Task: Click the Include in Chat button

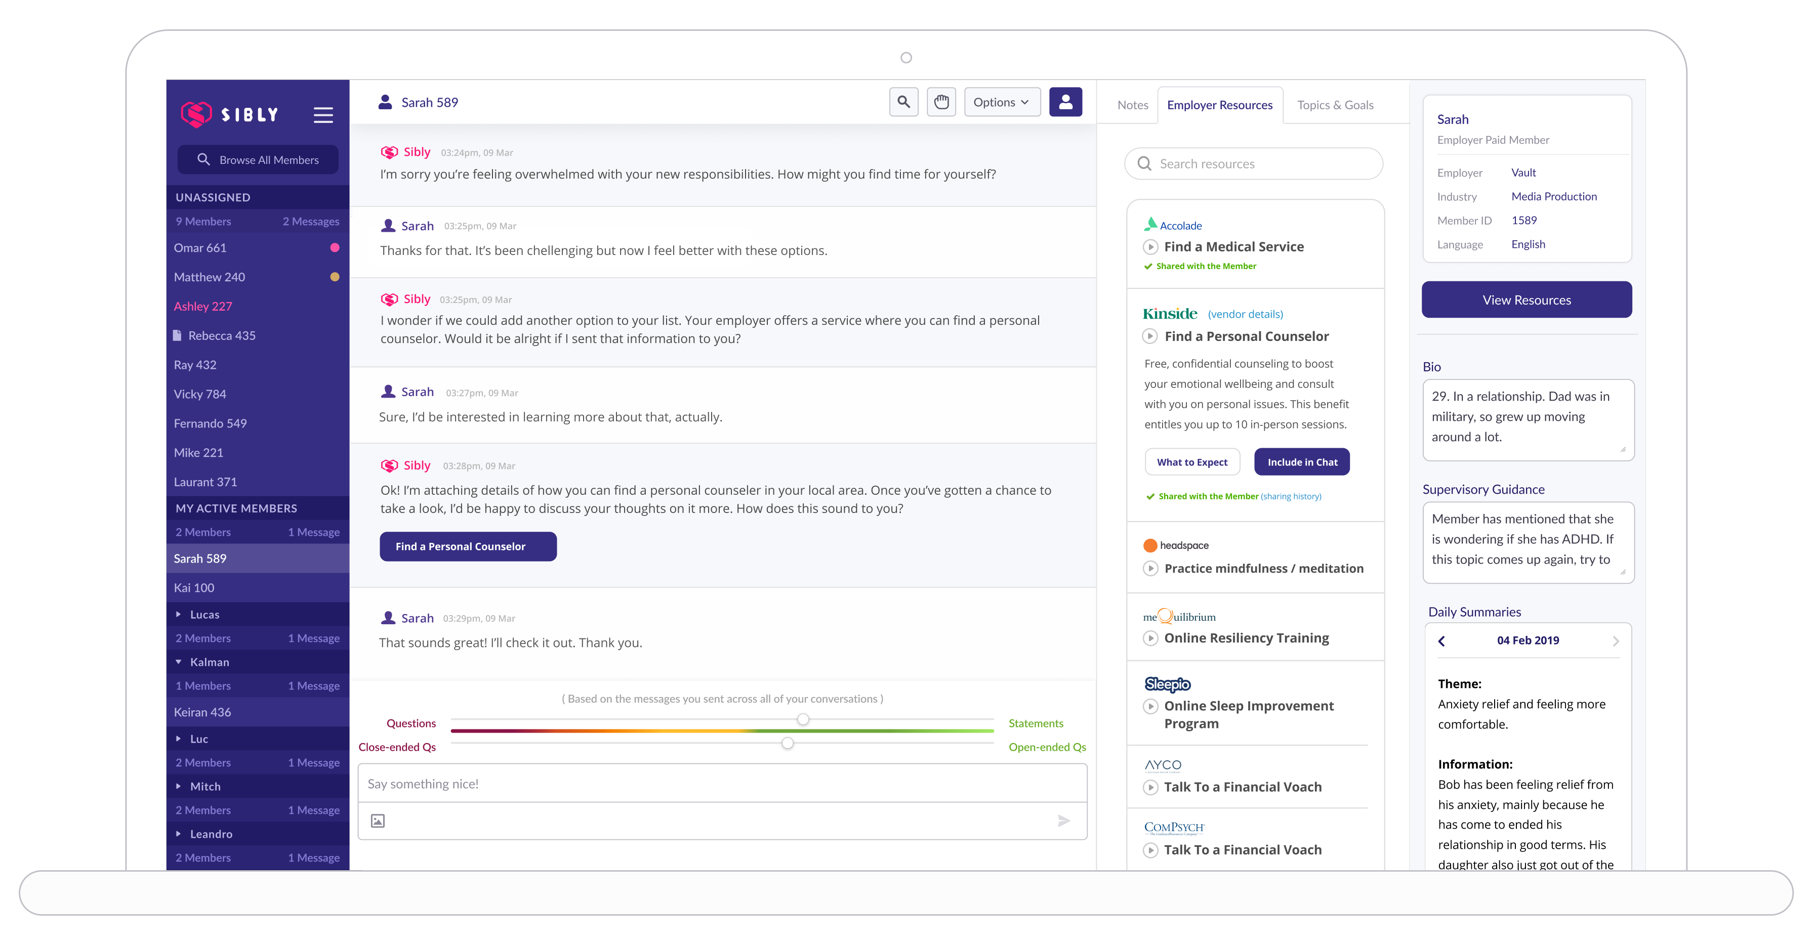Action: pyautogui.click(x=1301, y=462)
